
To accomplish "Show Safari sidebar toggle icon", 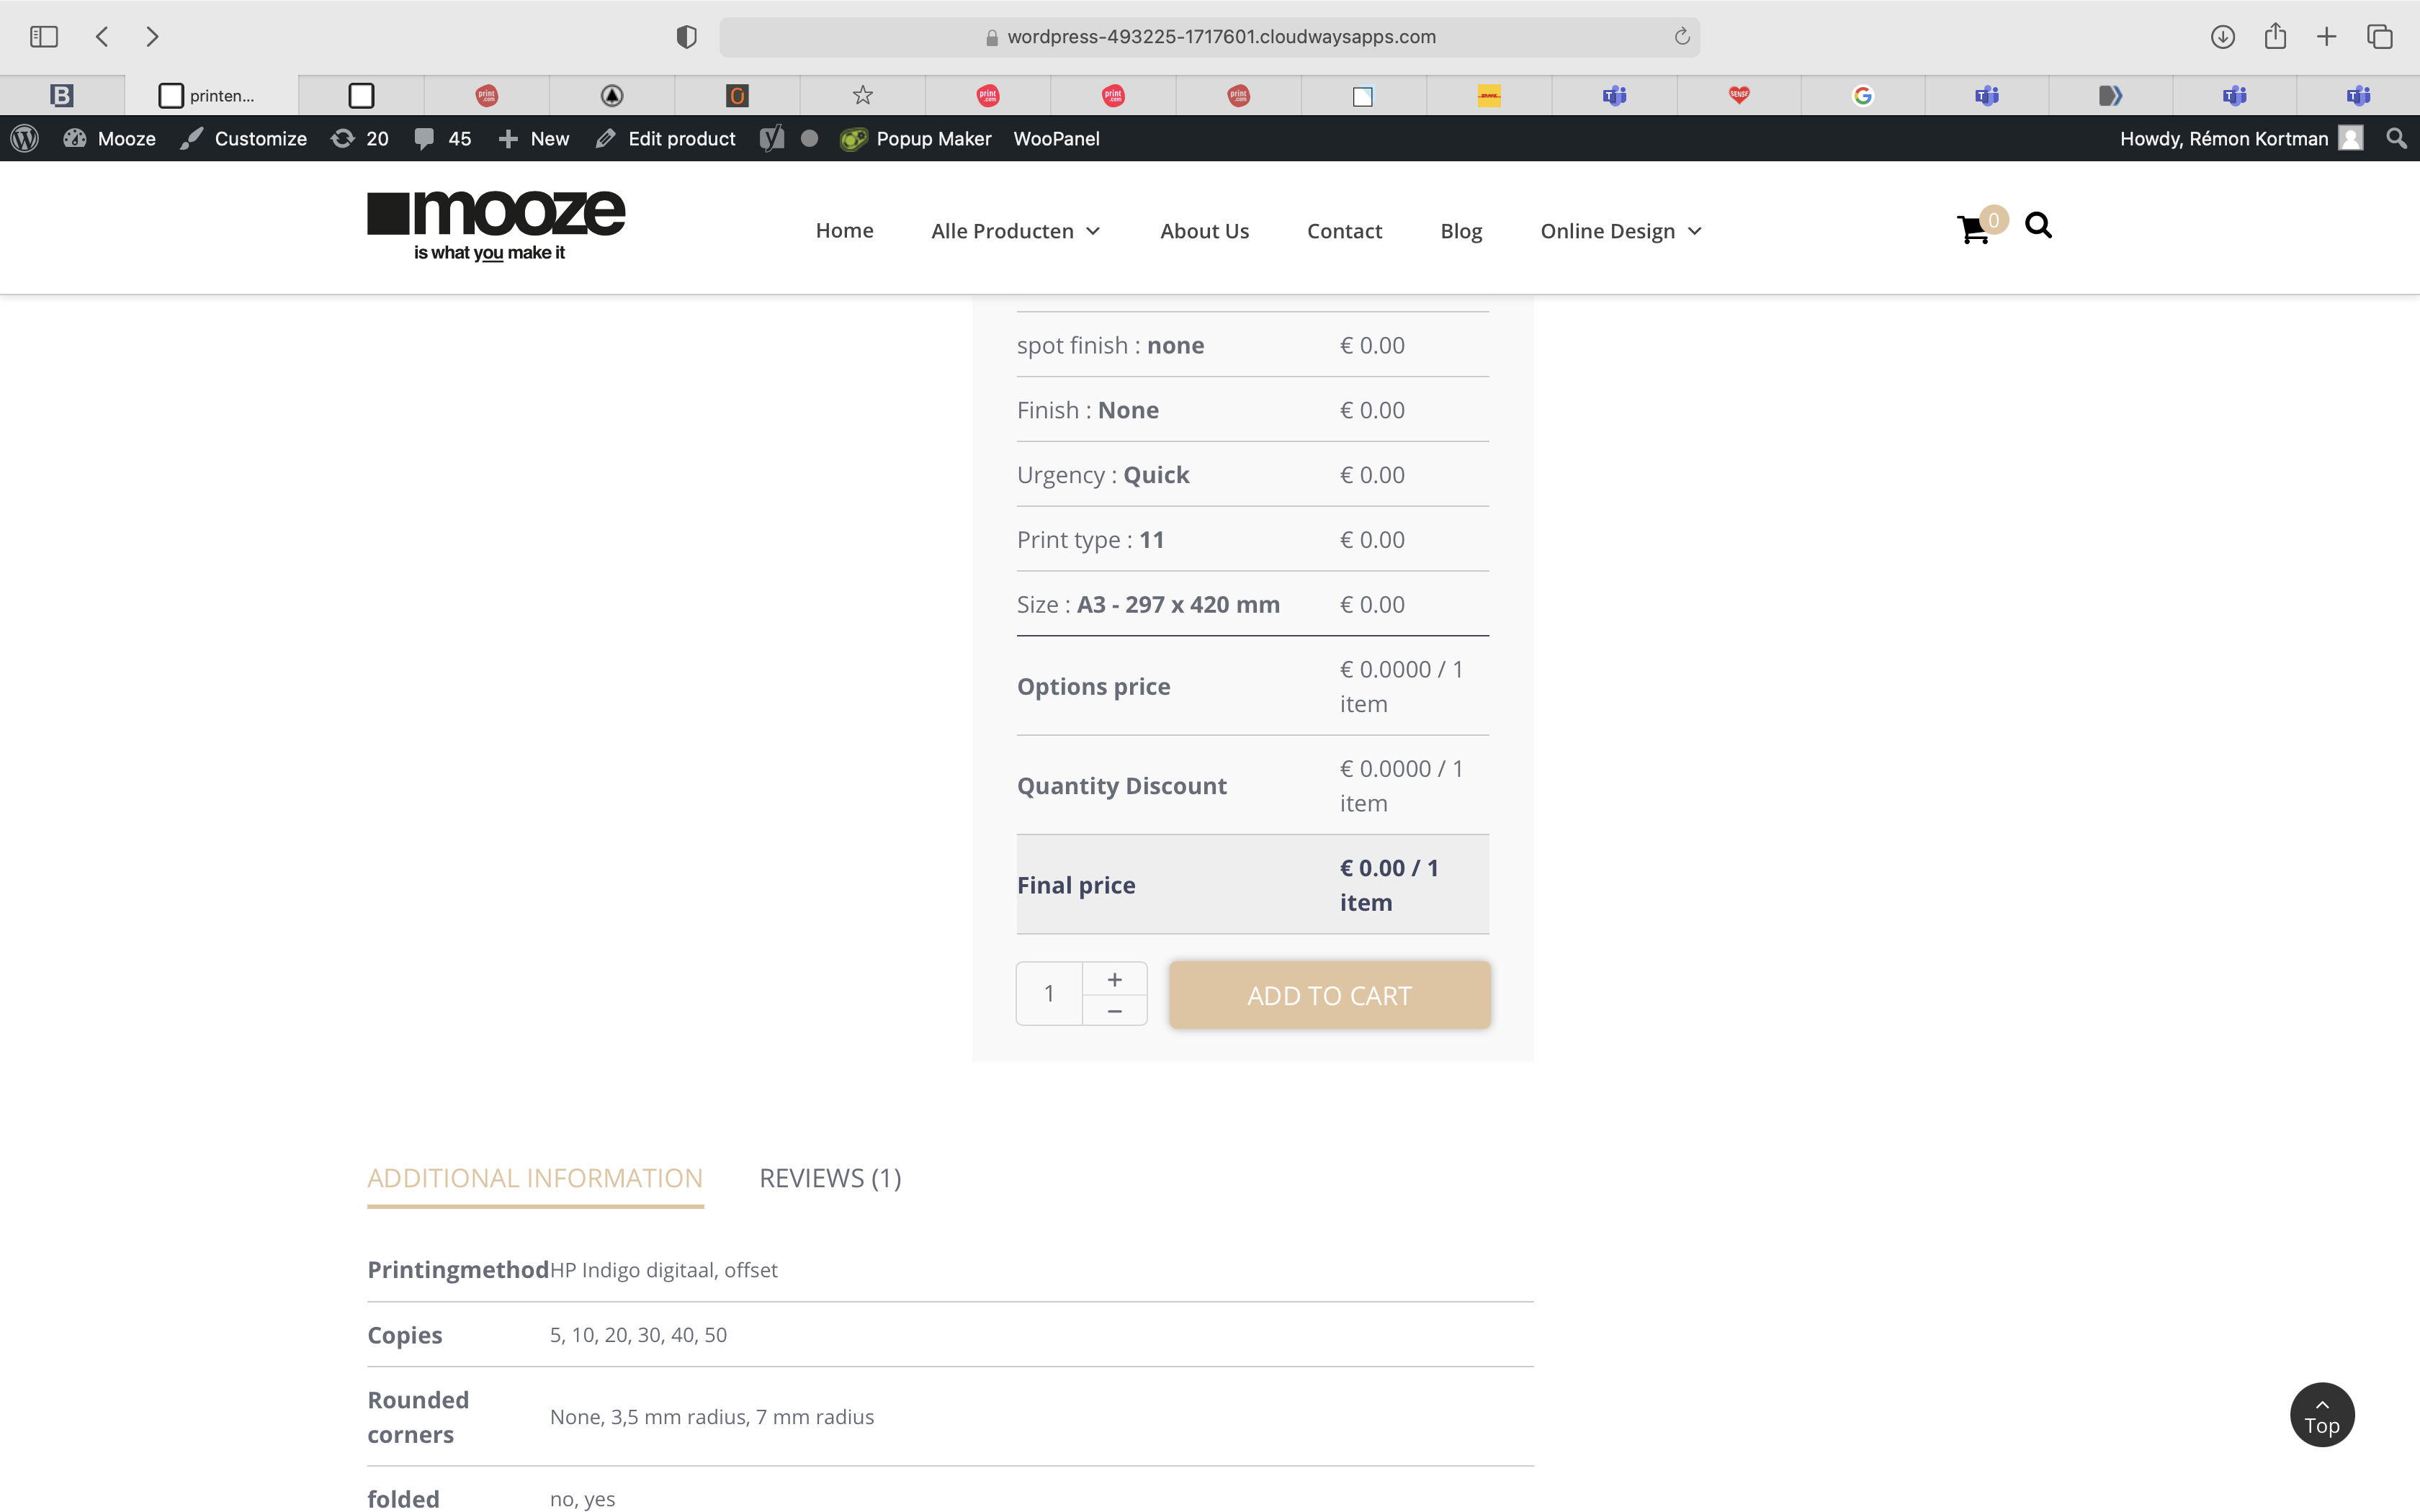I will pos(44,37).
